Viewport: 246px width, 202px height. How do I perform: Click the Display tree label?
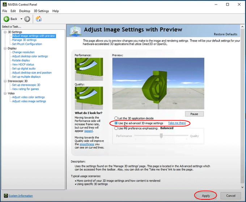tap(12, 49)
